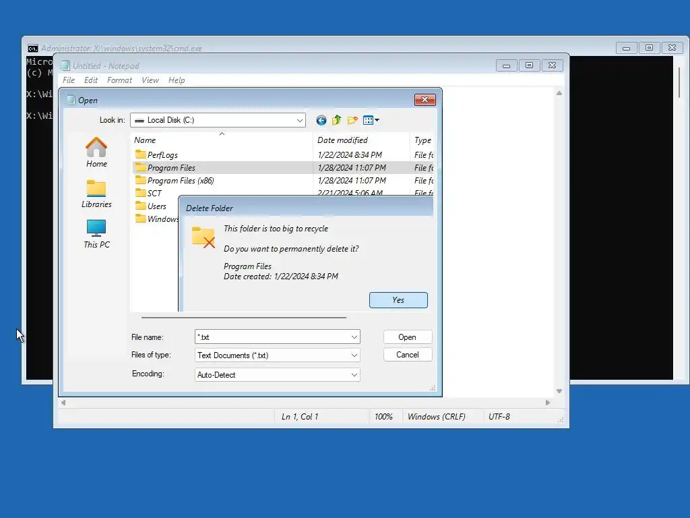Open the File menu in Notepad
The image size is (690, 518).
pos(69,80)
